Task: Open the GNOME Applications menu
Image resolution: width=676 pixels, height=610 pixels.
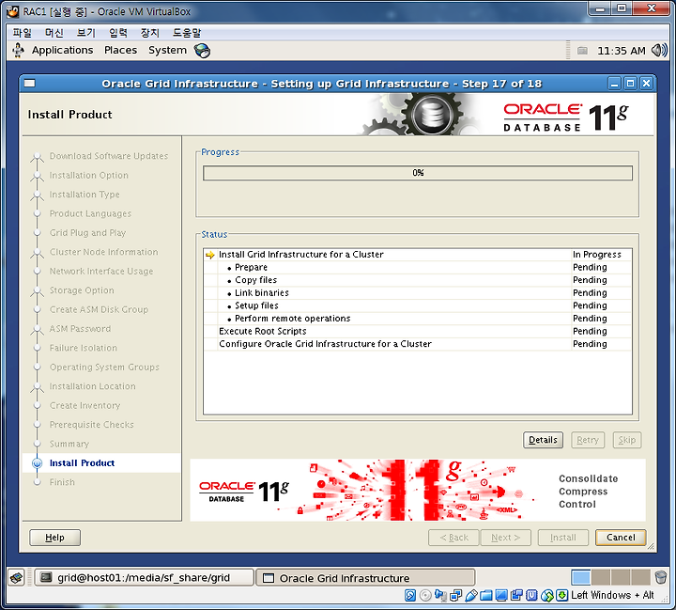Action: pyautogui.click(x=62, y=50)
